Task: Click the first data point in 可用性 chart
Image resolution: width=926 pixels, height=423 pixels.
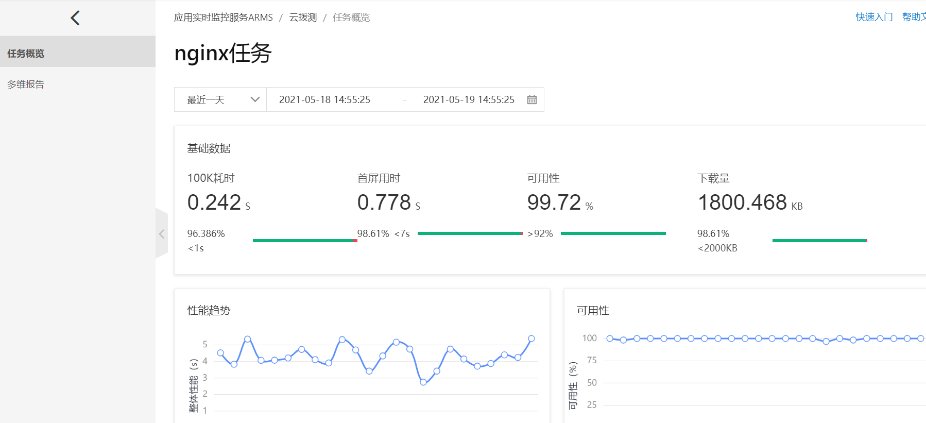Action: [610, 339]
